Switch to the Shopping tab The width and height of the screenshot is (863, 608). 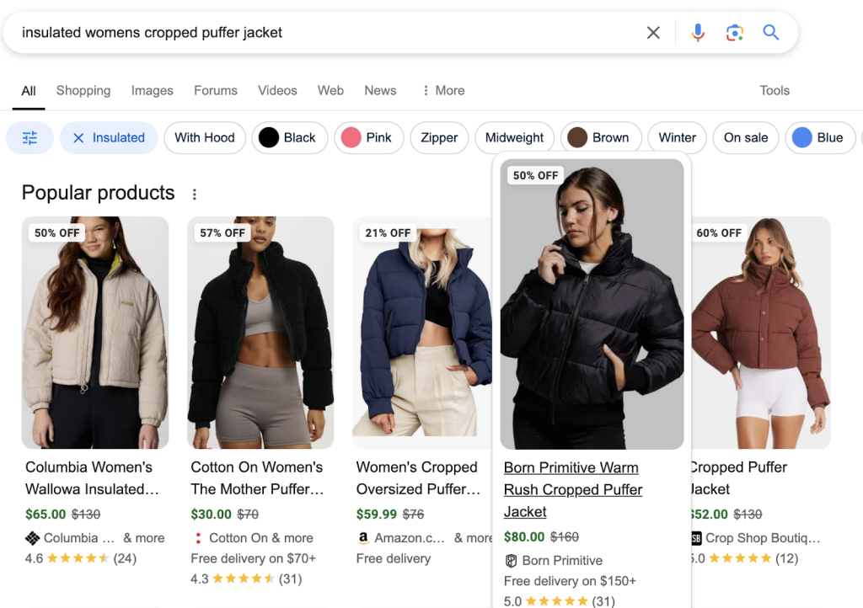pos(83,91)
